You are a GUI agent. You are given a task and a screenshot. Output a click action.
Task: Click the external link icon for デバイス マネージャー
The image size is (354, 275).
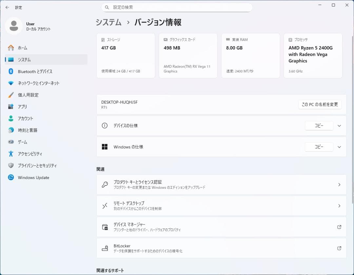point(339,227)
